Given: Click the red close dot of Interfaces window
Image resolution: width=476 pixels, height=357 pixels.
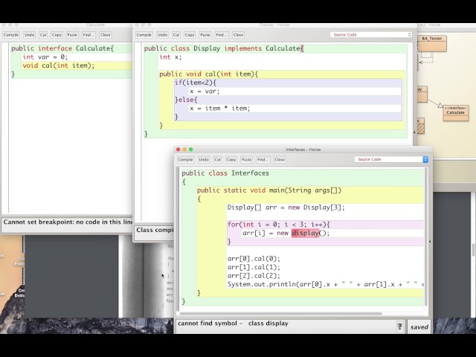Looking at the screenshot, I should 178,149.
